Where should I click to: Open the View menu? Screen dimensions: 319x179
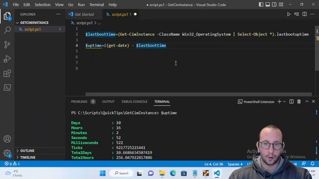coord(59,4)
